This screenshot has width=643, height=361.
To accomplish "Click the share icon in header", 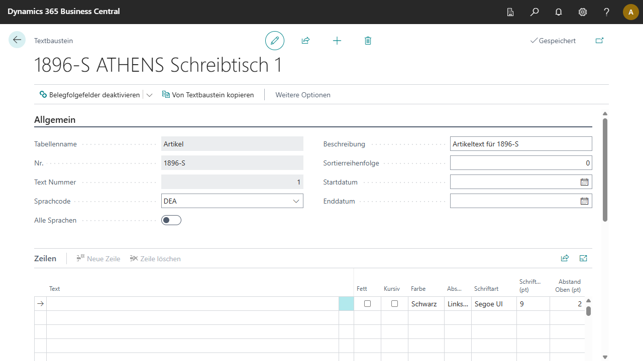I will click(305, 41).
